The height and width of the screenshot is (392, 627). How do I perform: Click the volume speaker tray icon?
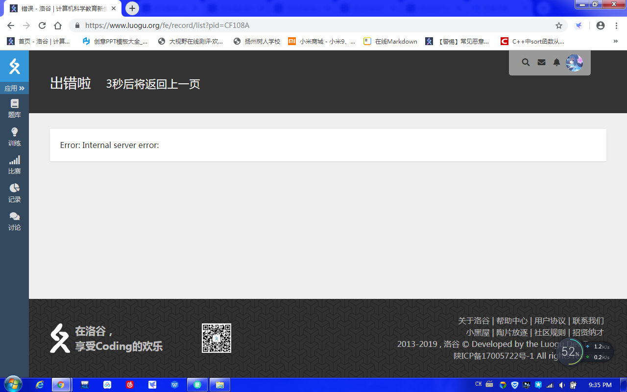[x=562, y=385]
